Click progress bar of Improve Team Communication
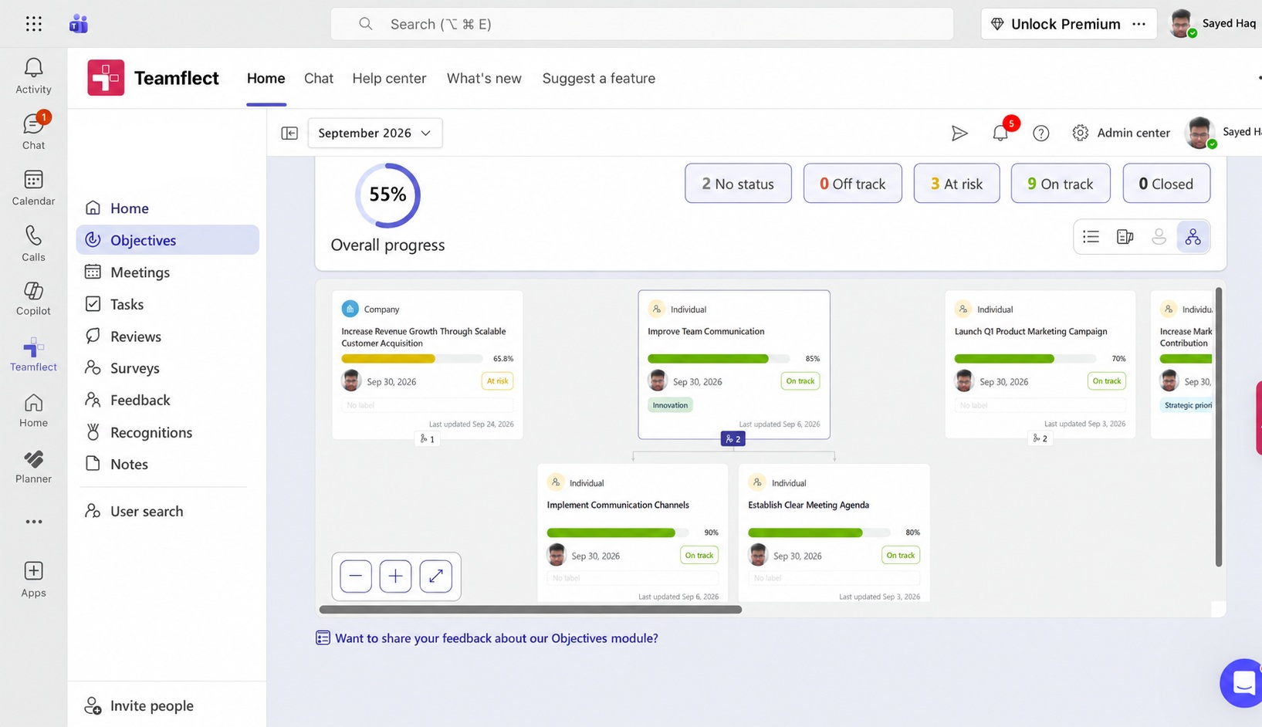 click(719, 359)
